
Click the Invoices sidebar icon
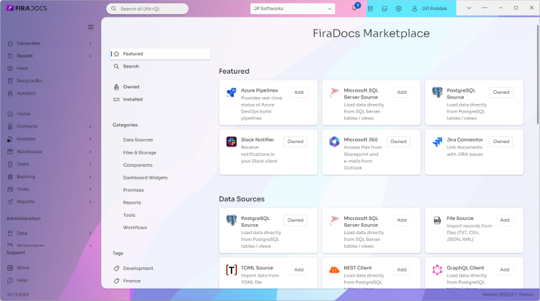(x=10, y=139)
